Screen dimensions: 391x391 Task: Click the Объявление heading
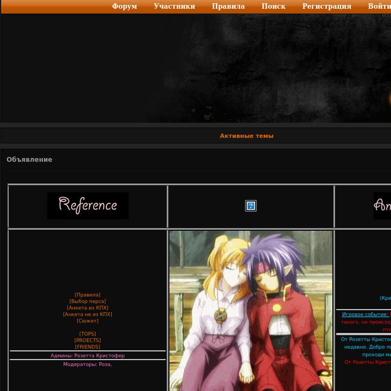click(x=29, y=160)
